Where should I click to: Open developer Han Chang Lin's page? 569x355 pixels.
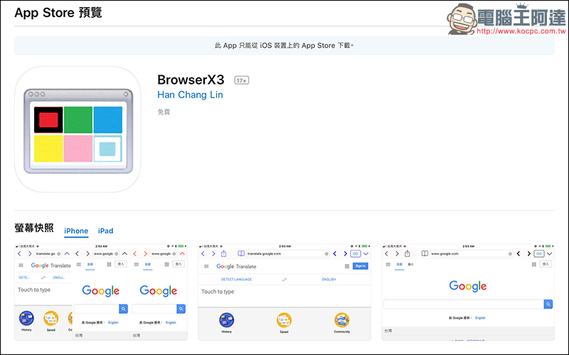[x=190, y=95]
